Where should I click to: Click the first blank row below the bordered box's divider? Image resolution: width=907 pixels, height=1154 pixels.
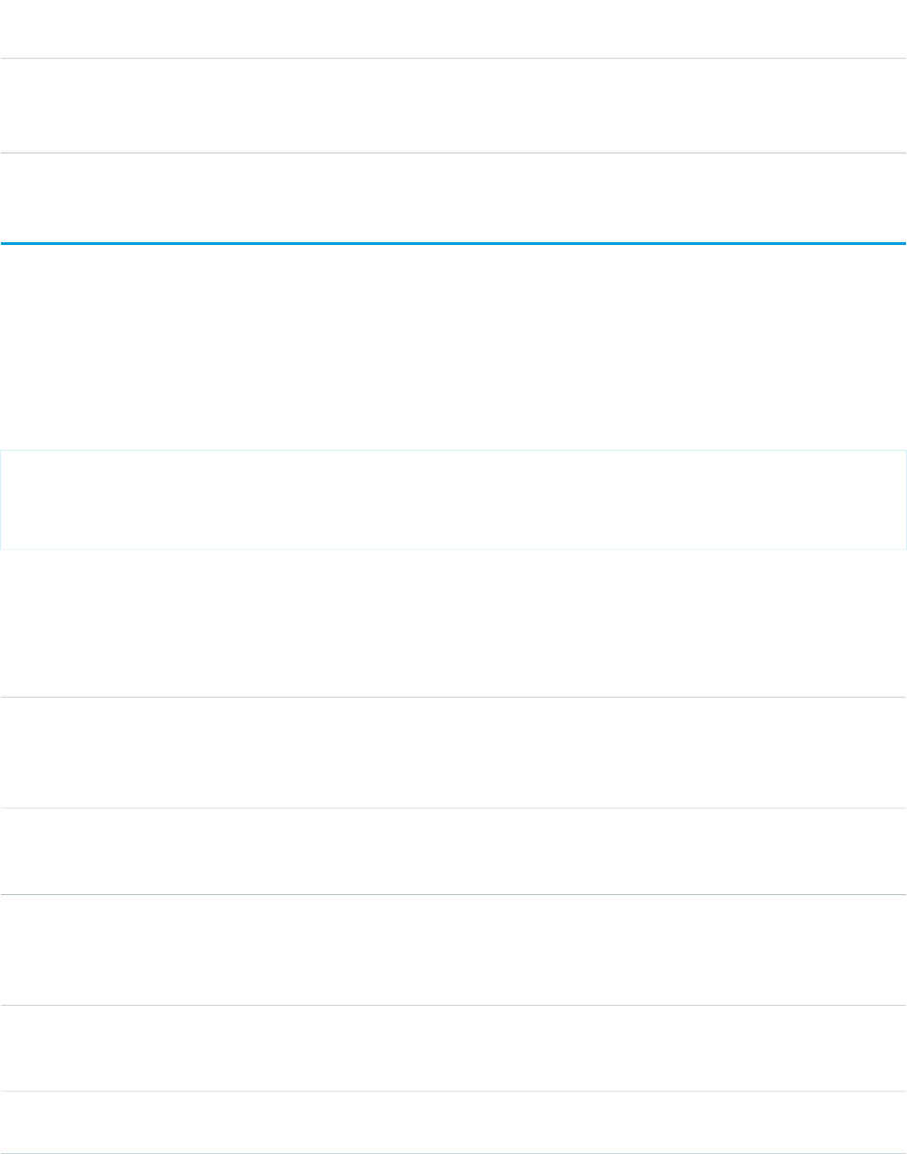(x=453, y=753)
